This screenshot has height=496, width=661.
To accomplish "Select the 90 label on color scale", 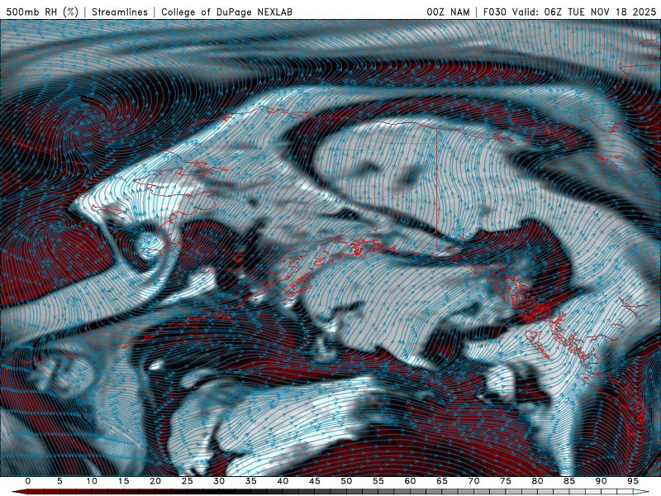I will coord(602,481).
